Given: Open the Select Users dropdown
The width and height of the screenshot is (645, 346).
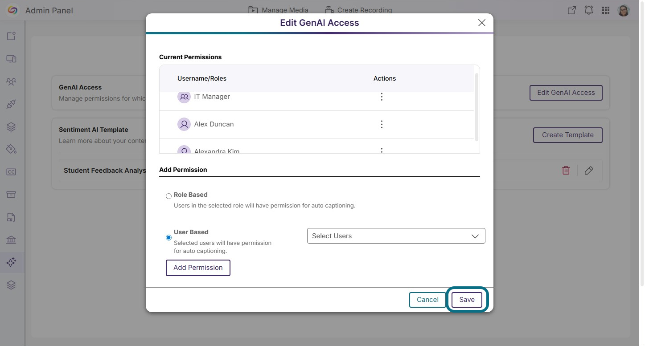Looking at the screenshot, I should (x=396, y=236).
